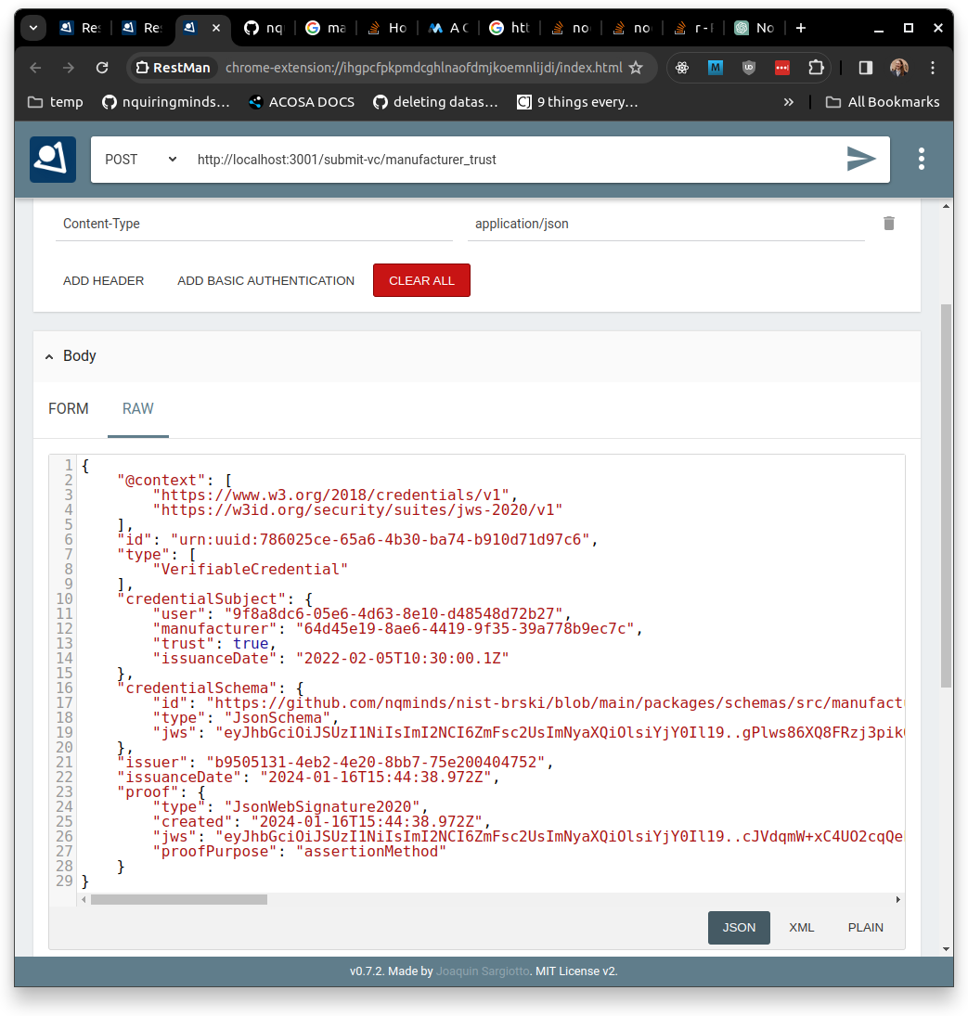Open the Chrome three-dot menu
This screenshot has width=968, height=1016.
point(933,68)
